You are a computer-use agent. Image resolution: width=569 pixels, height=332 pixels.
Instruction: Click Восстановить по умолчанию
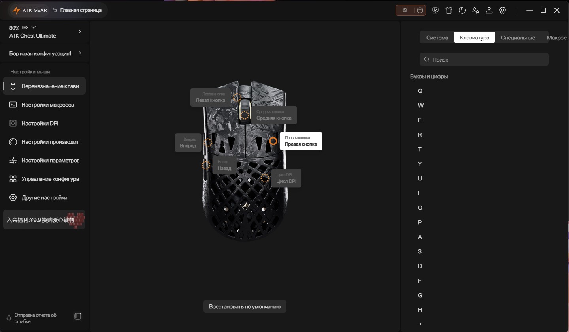click(245, 306)
